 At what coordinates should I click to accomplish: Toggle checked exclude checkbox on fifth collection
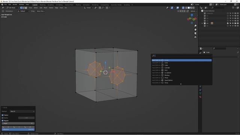228,23
